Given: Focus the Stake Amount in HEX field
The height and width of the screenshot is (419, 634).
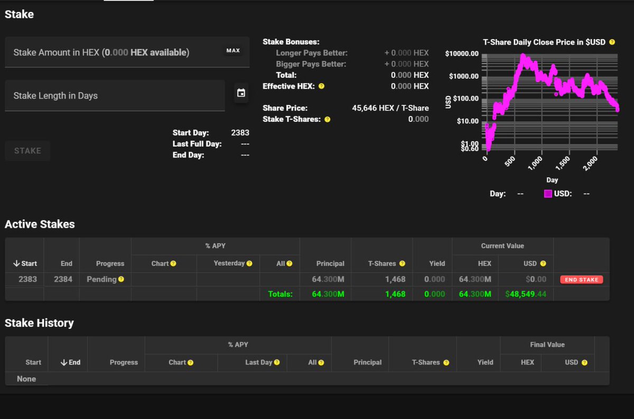Looking at the screenshot, I should point(127,52).
